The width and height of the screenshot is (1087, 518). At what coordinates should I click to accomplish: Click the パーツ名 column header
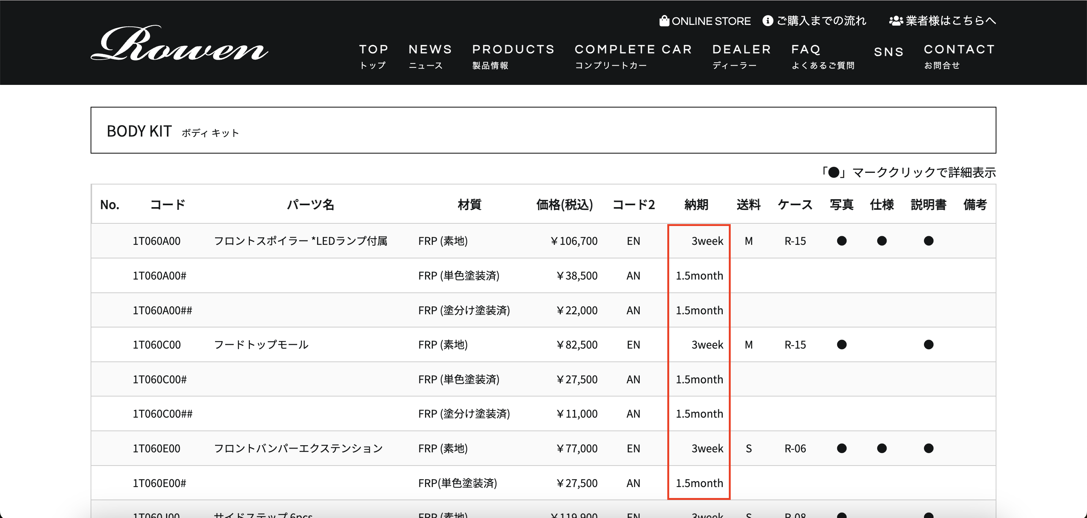click(x=311, y=204)
